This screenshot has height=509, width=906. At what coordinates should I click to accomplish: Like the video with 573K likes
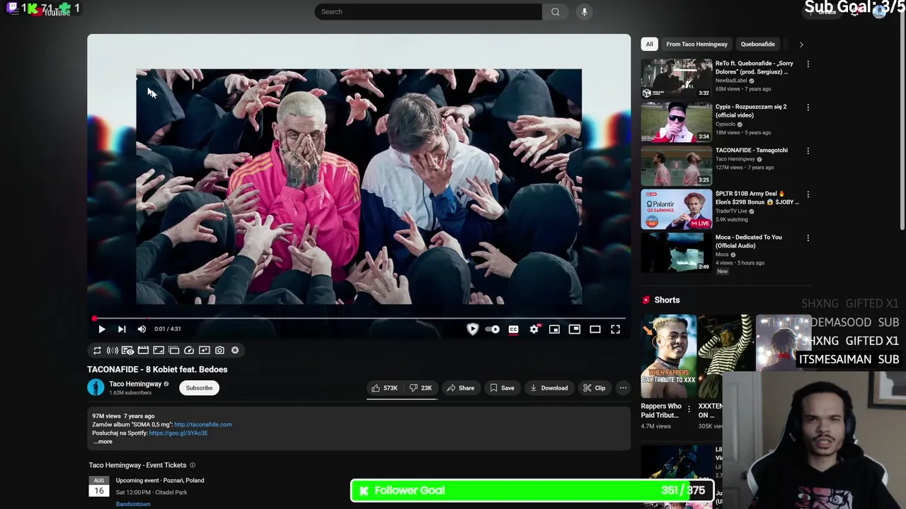click(x=384, y=387)
